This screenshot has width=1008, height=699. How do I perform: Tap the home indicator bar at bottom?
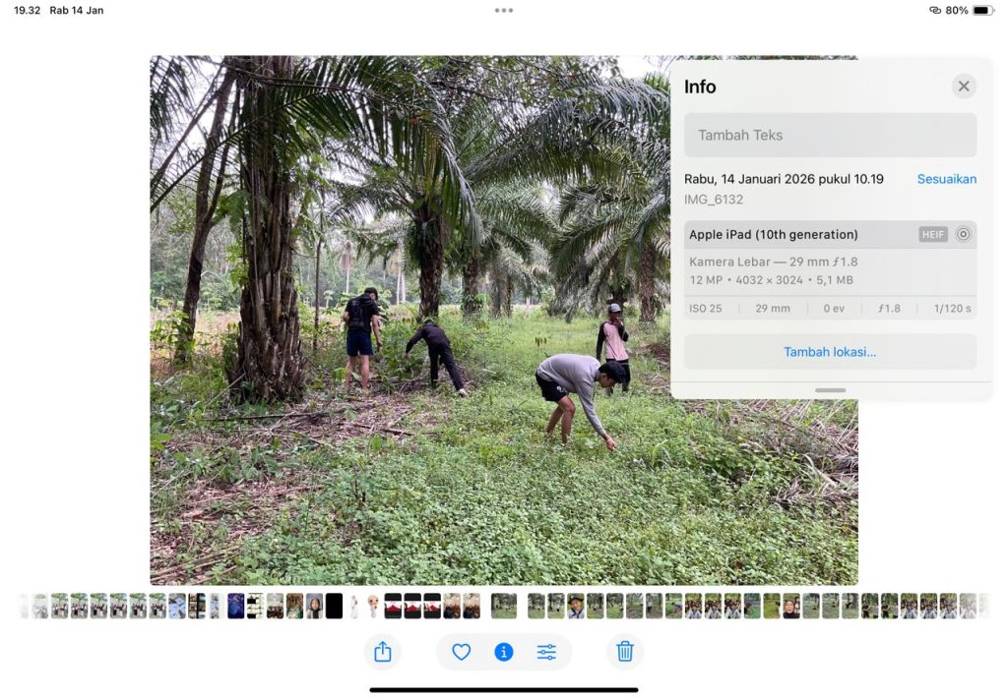[504, 689]
